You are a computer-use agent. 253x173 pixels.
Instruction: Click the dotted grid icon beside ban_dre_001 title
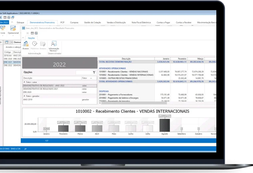coord(24,28)
